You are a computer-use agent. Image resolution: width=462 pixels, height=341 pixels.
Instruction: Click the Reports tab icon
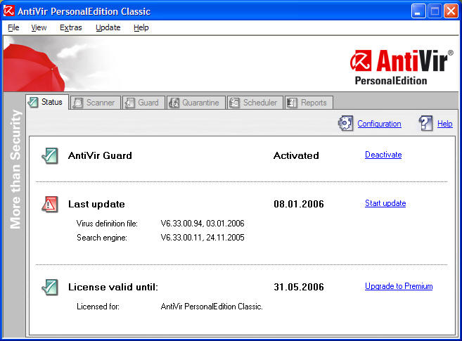(x=292, y=103)
